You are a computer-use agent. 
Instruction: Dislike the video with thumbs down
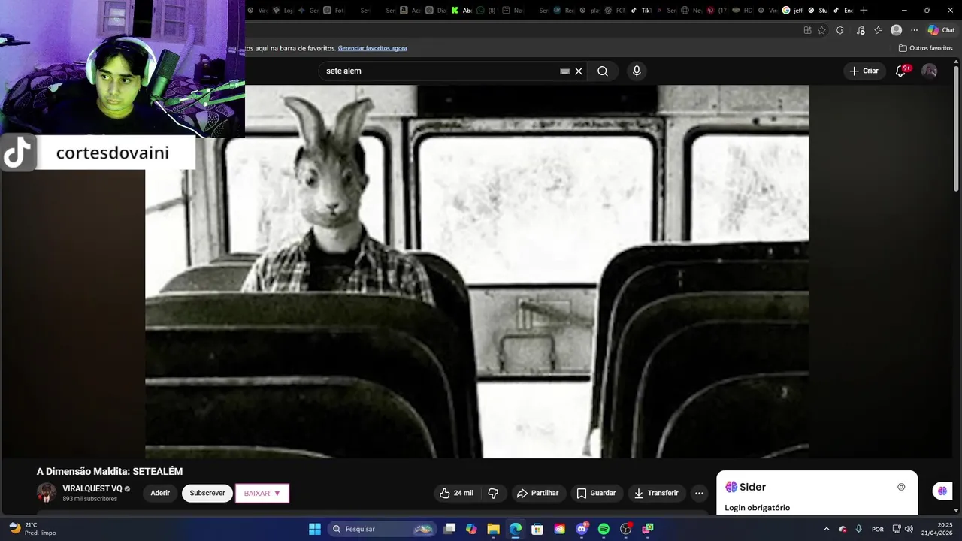point(494,493)
